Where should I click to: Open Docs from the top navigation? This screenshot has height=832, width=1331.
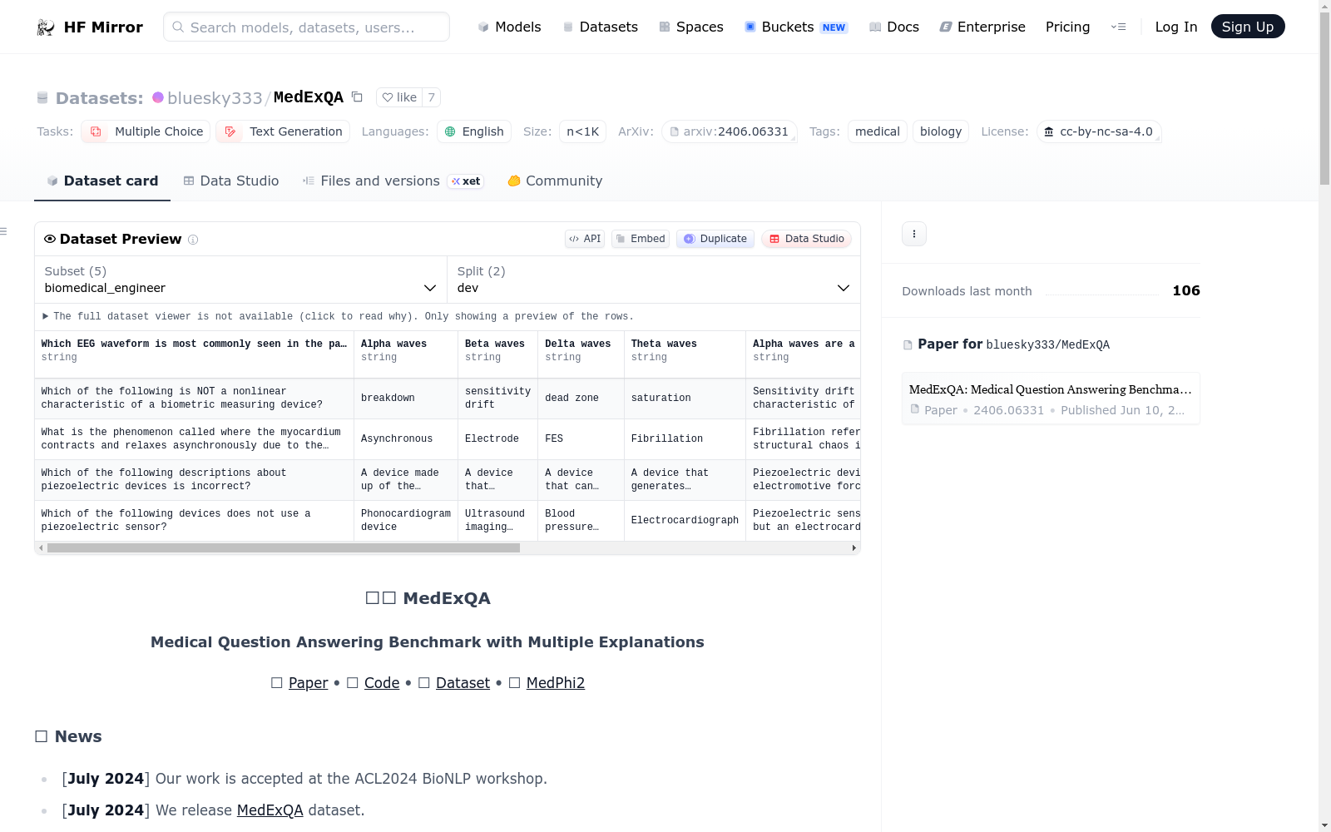coord(894,27)
